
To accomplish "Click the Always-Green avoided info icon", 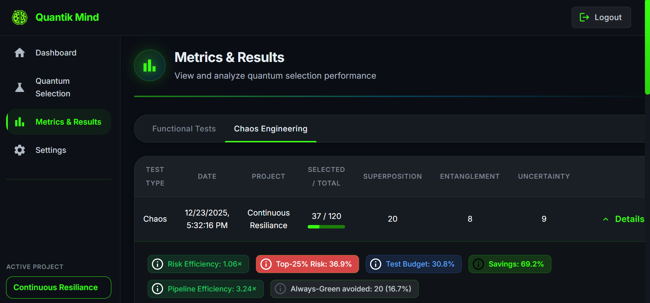I will tap(280, 289).
